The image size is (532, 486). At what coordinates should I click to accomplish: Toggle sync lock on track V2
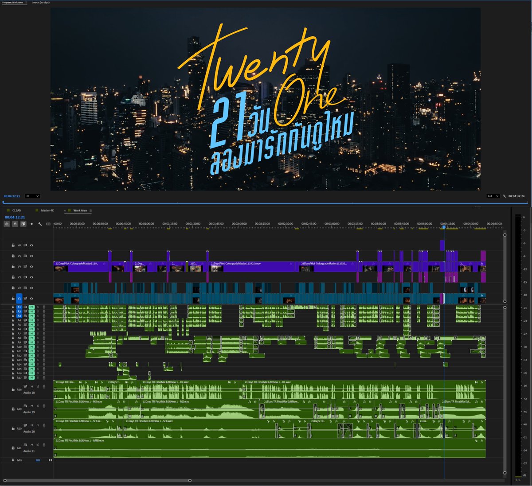click(25, 288)
